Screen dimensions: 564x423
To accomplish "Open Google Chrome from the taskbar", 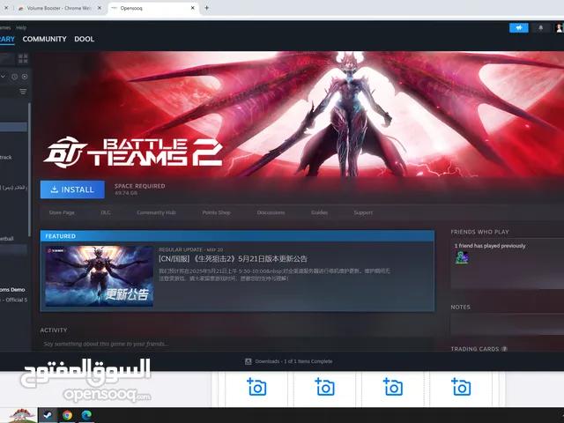I will 67,415.
